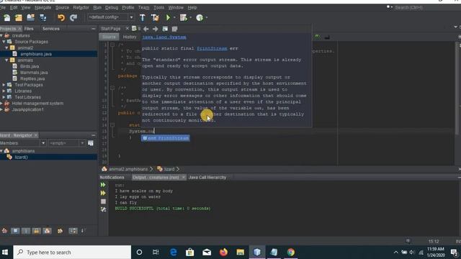Screen dimensions: 461x259
Task: Select the 'out PrintStream' completion item
Action: (166, 138)
